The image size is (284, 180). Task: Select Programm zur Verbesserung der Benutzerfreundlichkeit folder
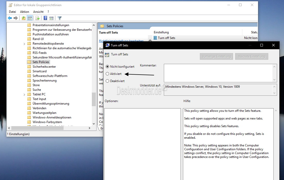pyautogui.click(x=62, y=29)
